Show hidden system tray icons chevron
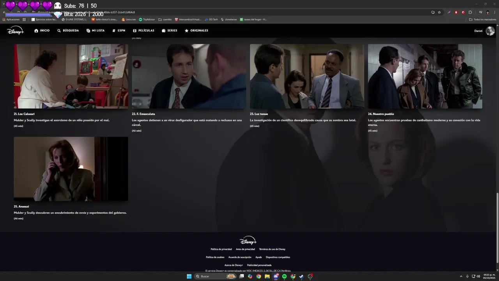The height and width of the screenshot is (281, 499). click(x=461, y=276)
